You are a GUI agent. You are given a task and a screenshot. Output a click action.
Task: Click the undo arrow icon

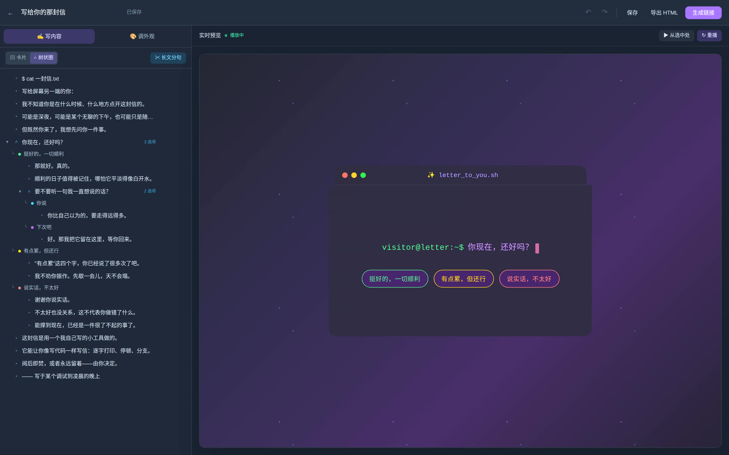tap(588, 12)
